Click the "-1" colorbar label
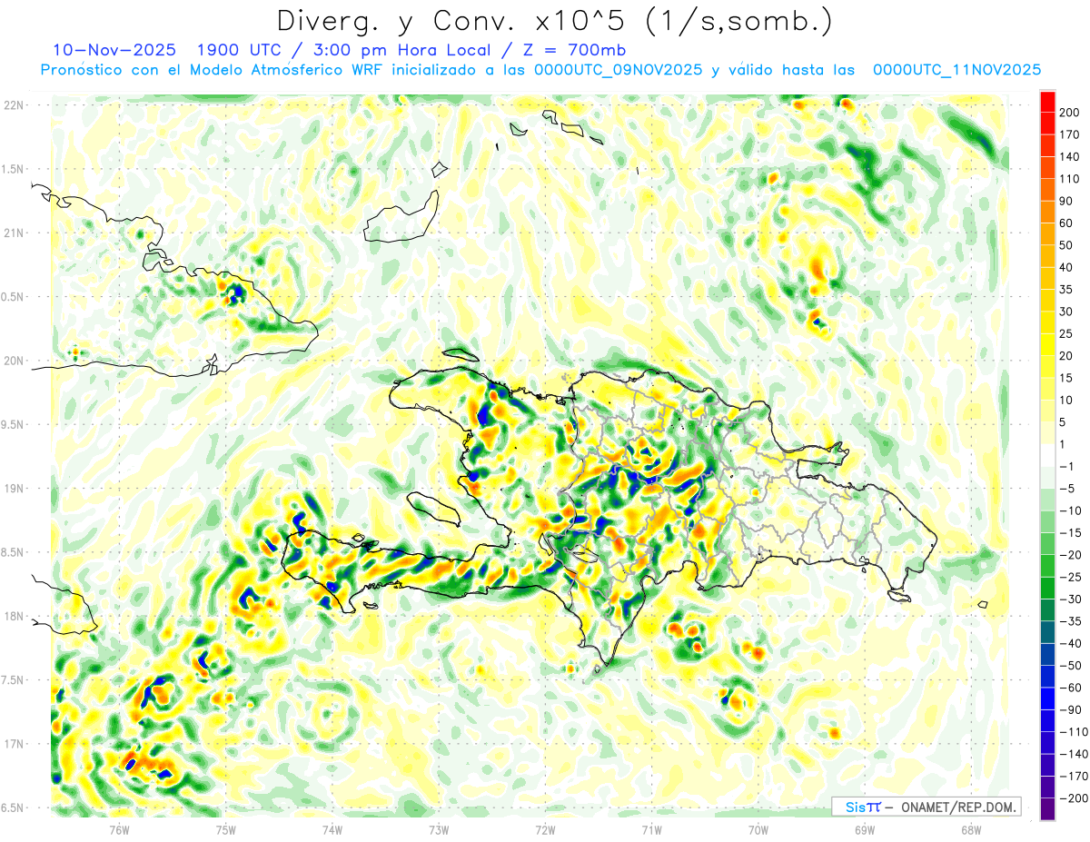Image resolution: width=1090 pixels, height=842 pixels. click(1068, 466)
